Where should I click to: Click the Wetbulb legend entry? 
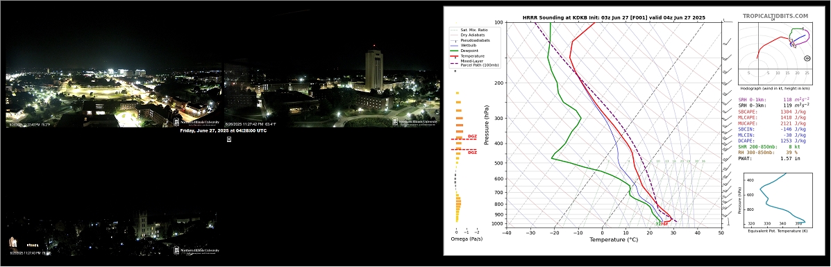point(462,46)
